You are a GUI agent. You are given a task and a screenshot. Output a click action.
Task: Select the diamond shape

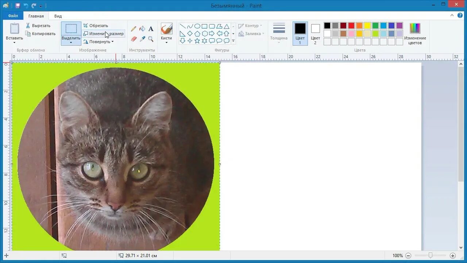[190, 34]
